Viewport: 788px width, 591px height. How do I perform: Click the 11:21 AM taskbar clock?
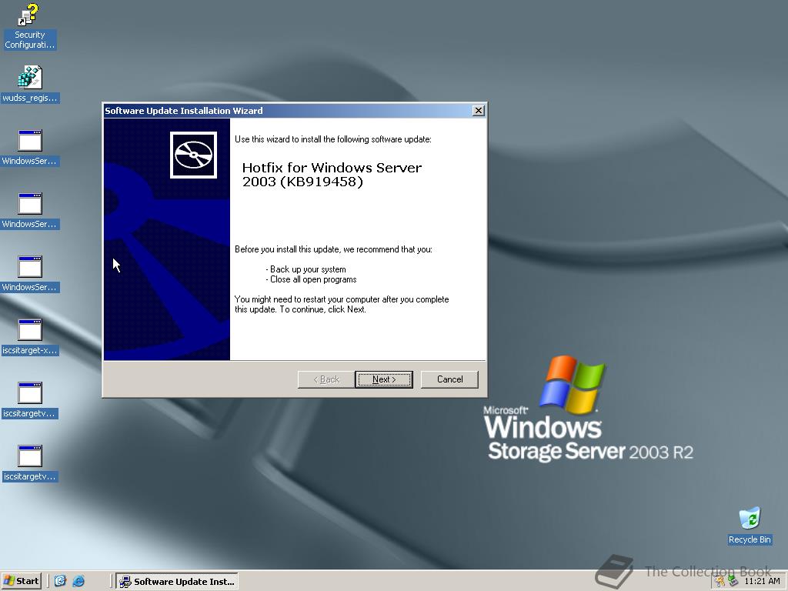(x=762, y=581)
